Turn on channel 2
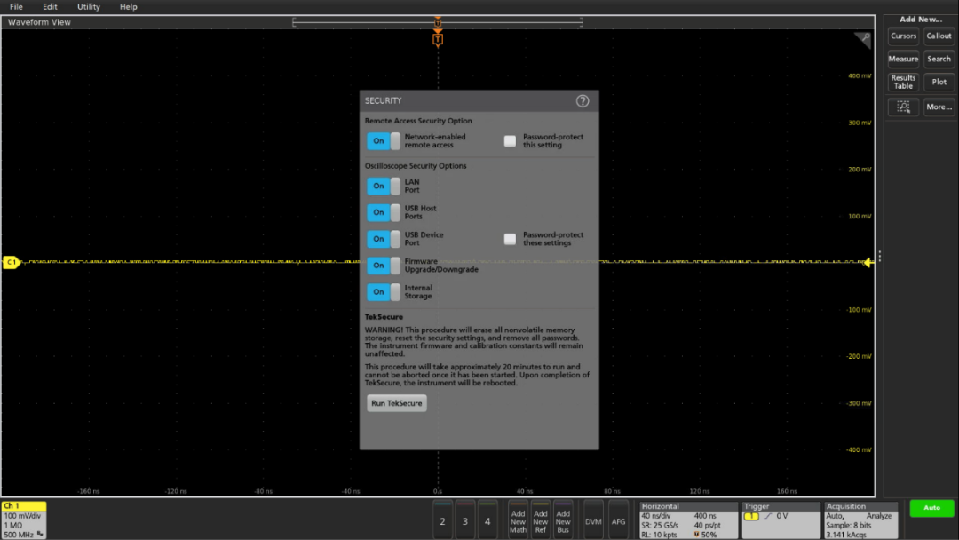This screenshot has width=959, height=540. point(441,521)
